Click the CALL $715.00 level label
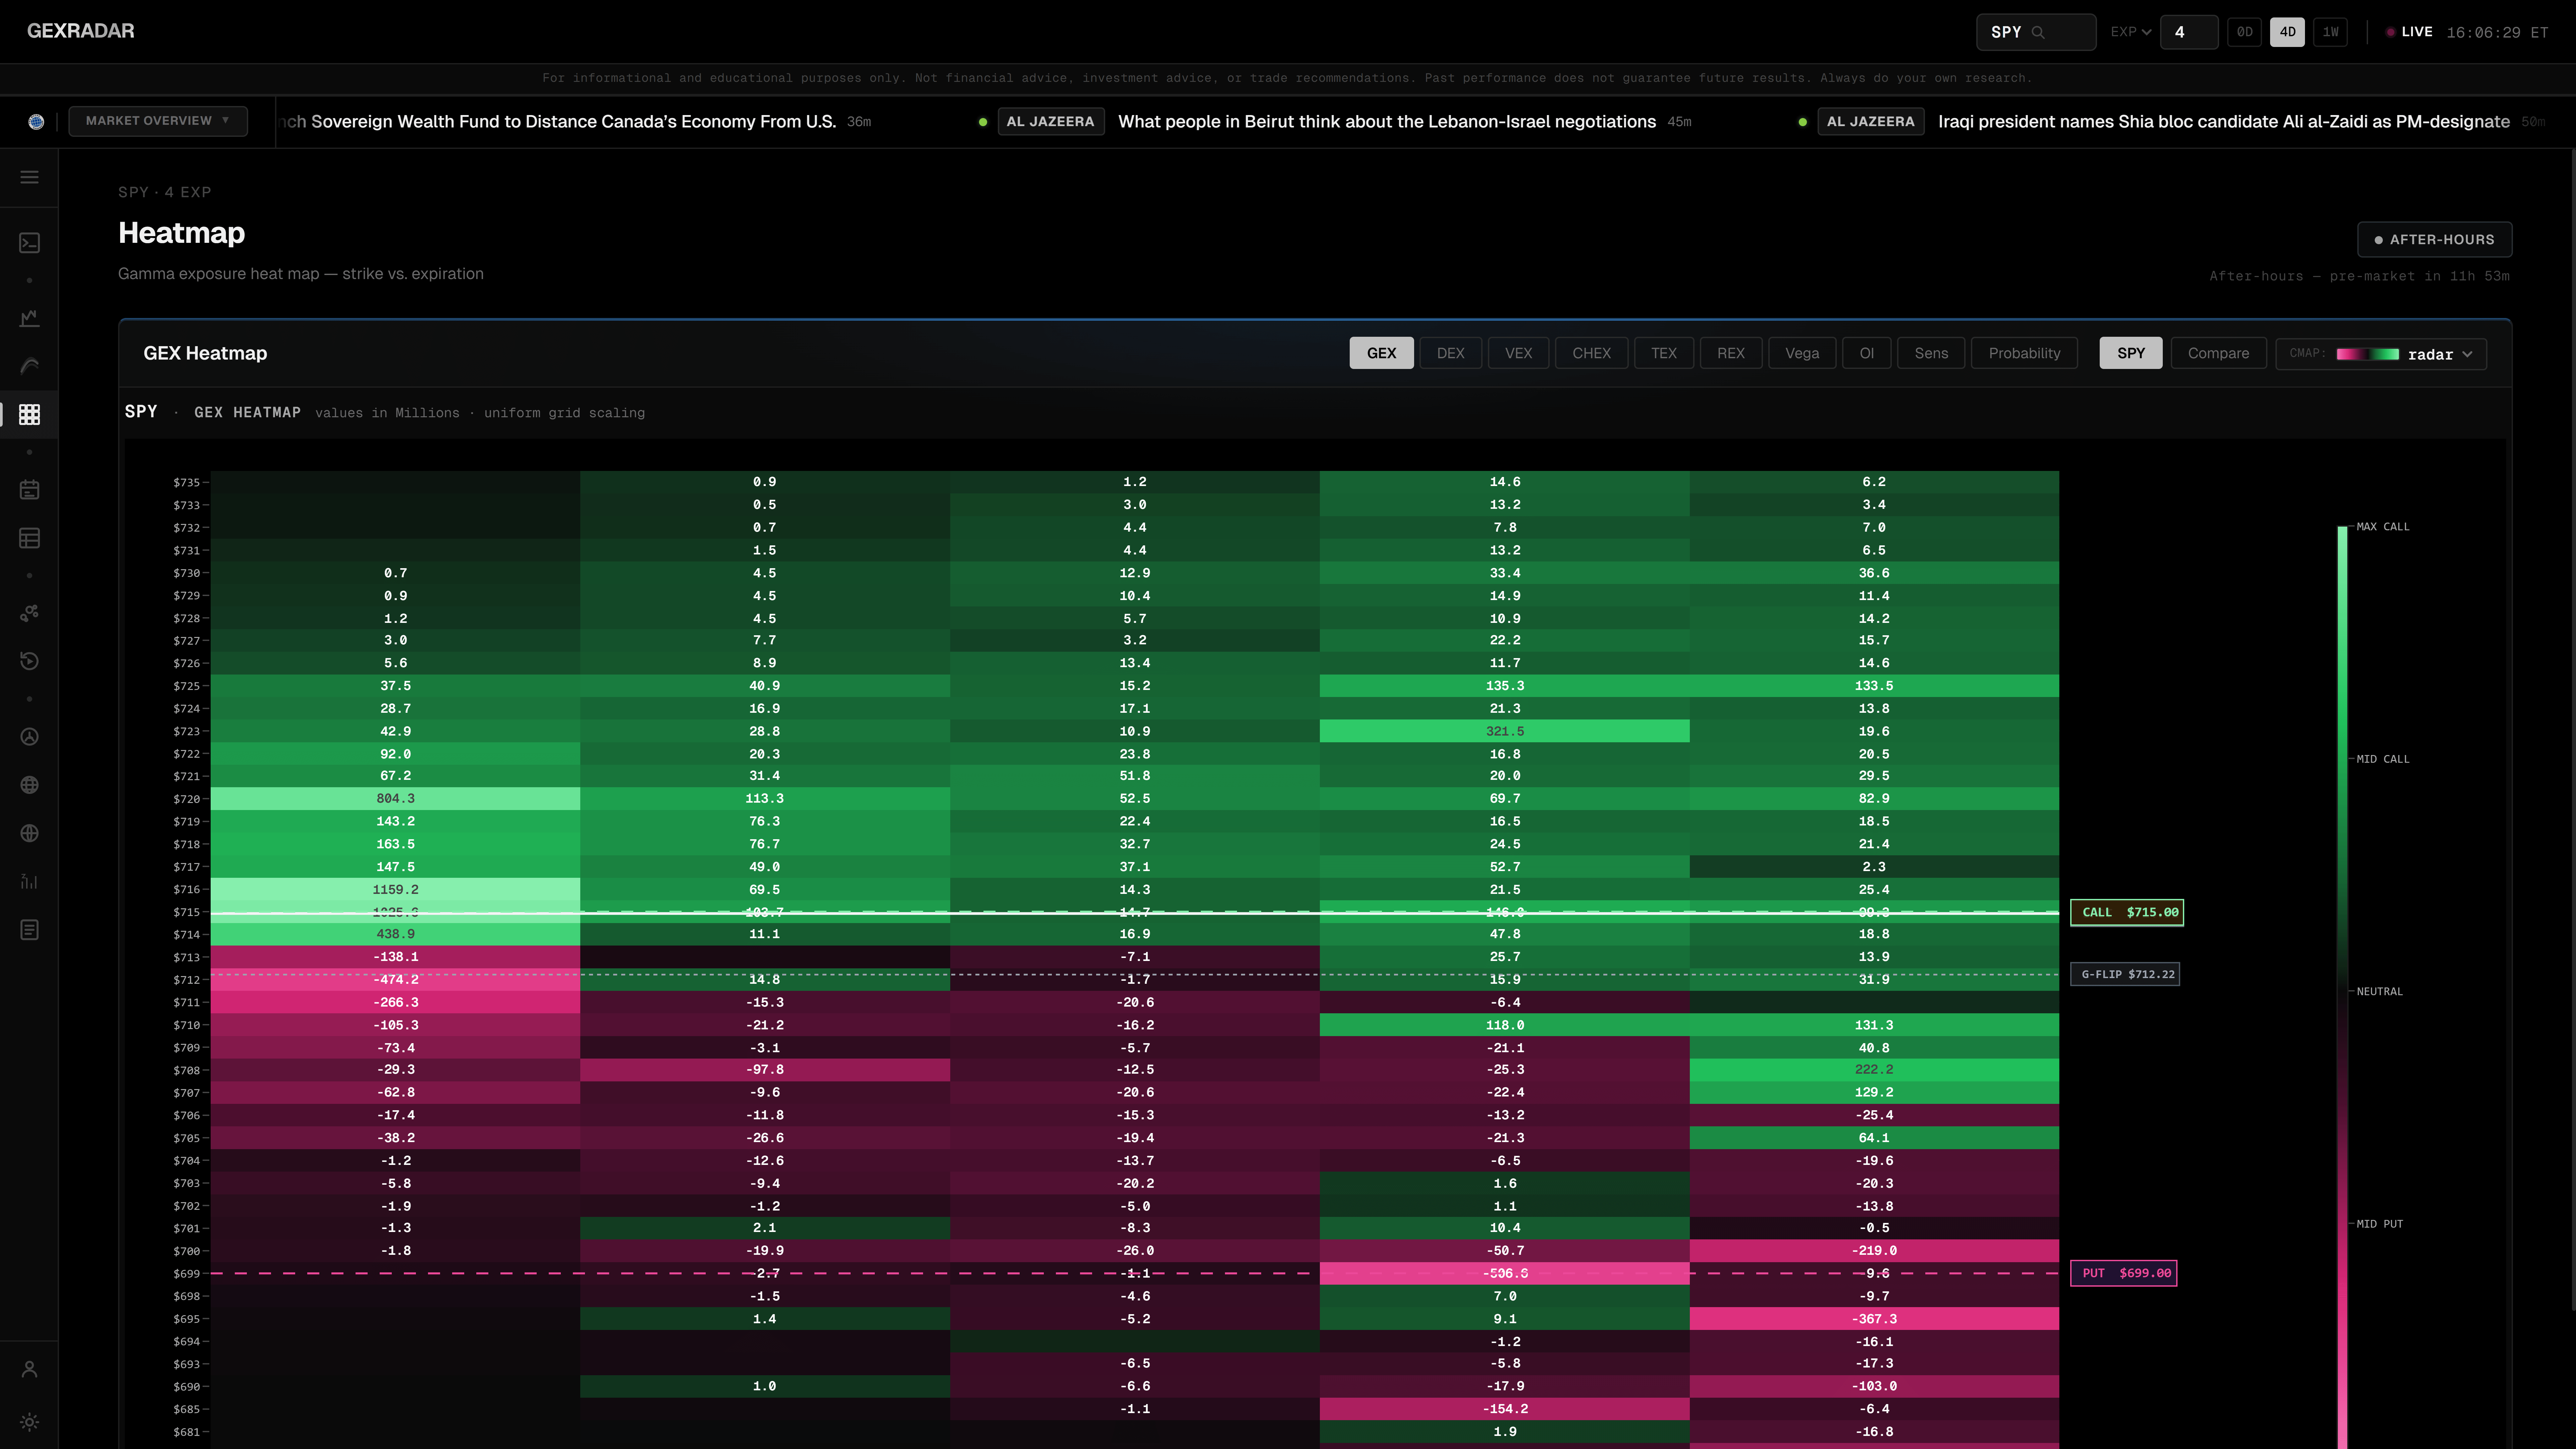Screen dimensions: 2576x1449 tap(2127, 912)
